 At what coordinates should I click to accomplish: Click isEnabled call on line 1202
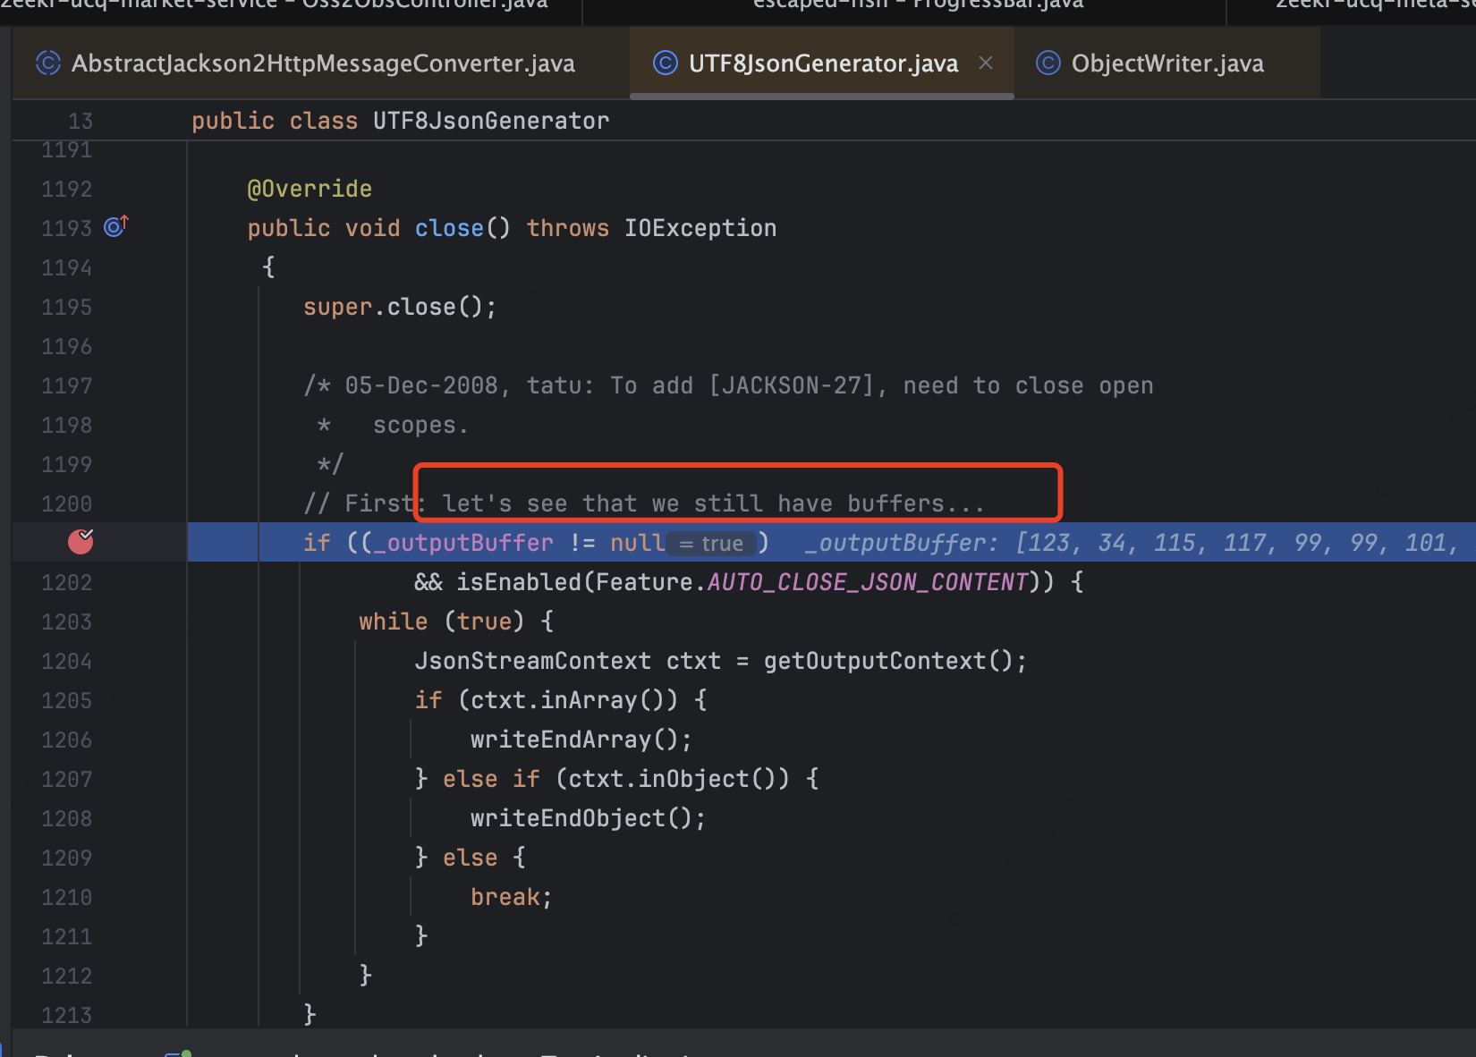518,582
